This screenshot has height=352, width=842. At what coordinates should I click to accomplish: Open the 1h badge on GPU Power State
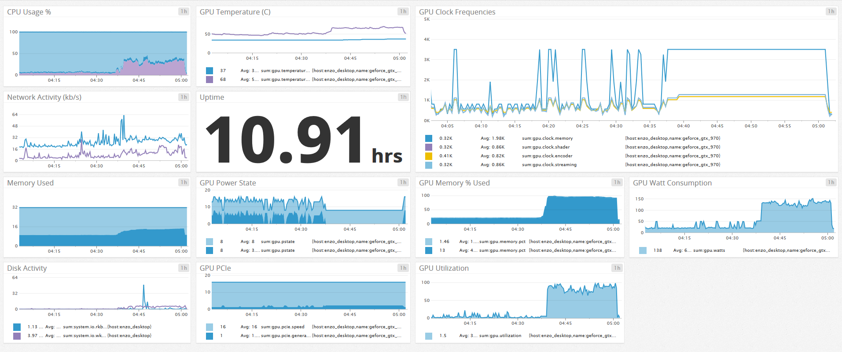click(x=403, y=182)
